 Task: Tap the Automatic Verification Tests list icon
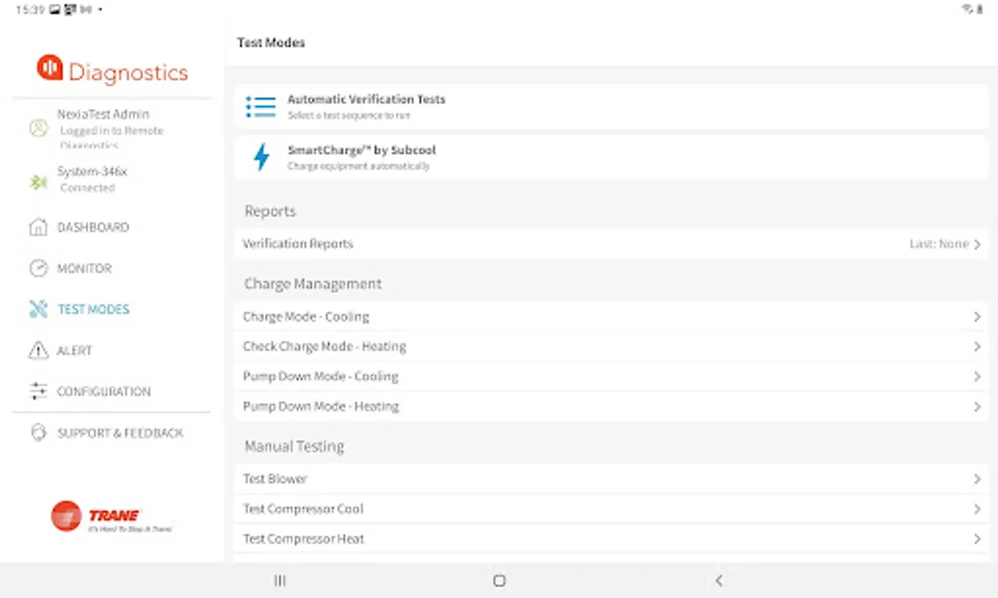[x=261, y=107]
